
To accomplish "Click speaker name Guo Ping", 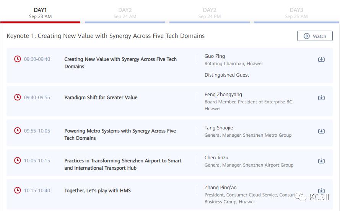I will point(215,56).
